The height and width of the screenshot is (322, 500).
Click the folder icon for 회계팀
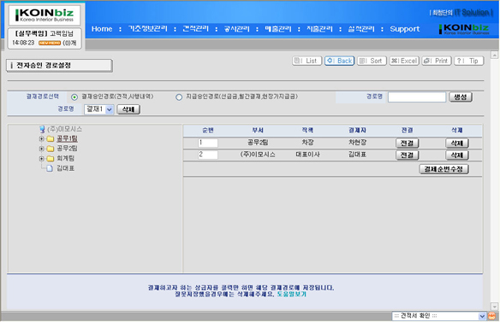pyautogui.click(x=50, y=159)
